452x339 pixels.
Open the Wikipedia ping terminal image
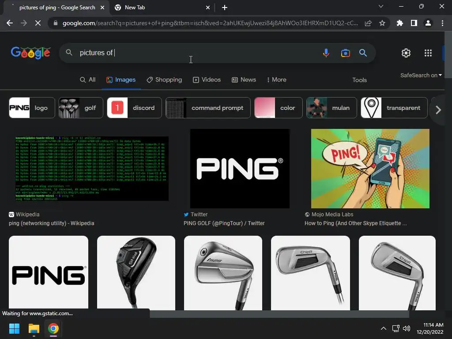tap(92, 169)
